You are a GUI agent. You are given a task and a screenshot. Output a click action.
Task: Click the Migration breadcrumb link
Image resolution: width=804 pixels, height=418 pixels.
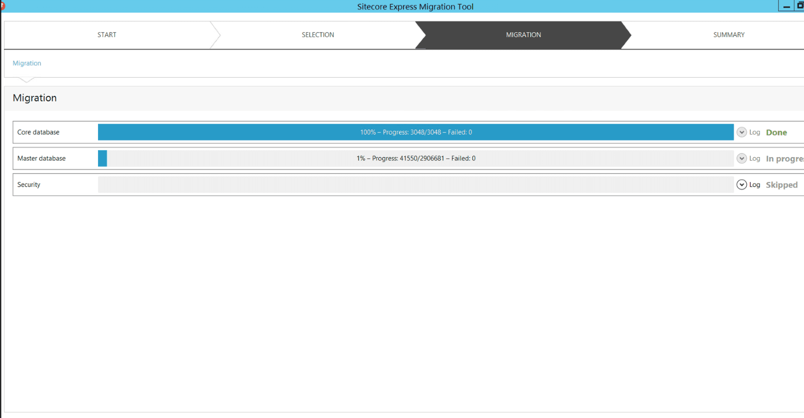point(27,63)
